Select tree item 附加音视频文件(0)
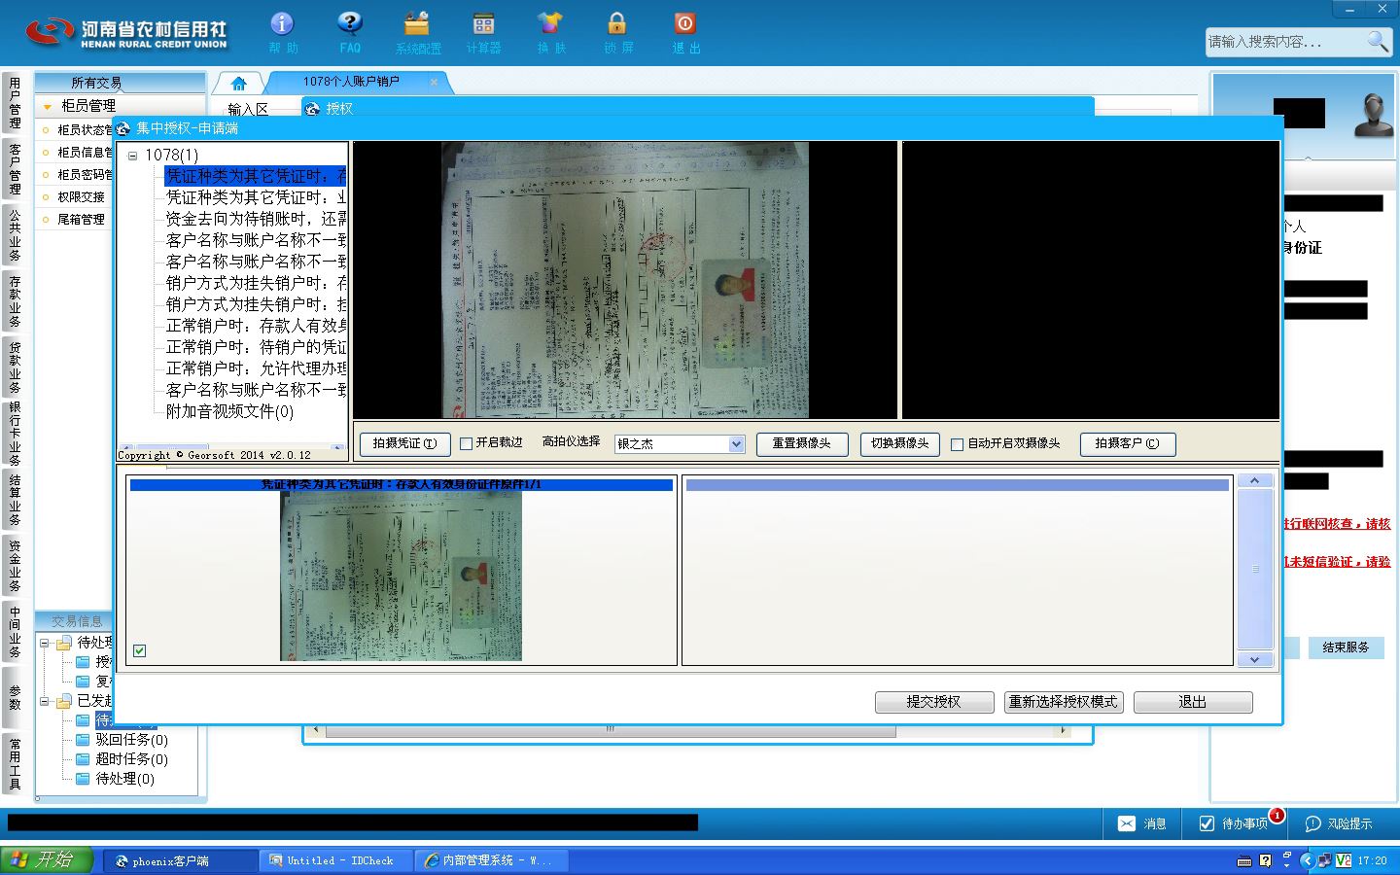1400x875 pixels. pos(229,411)
